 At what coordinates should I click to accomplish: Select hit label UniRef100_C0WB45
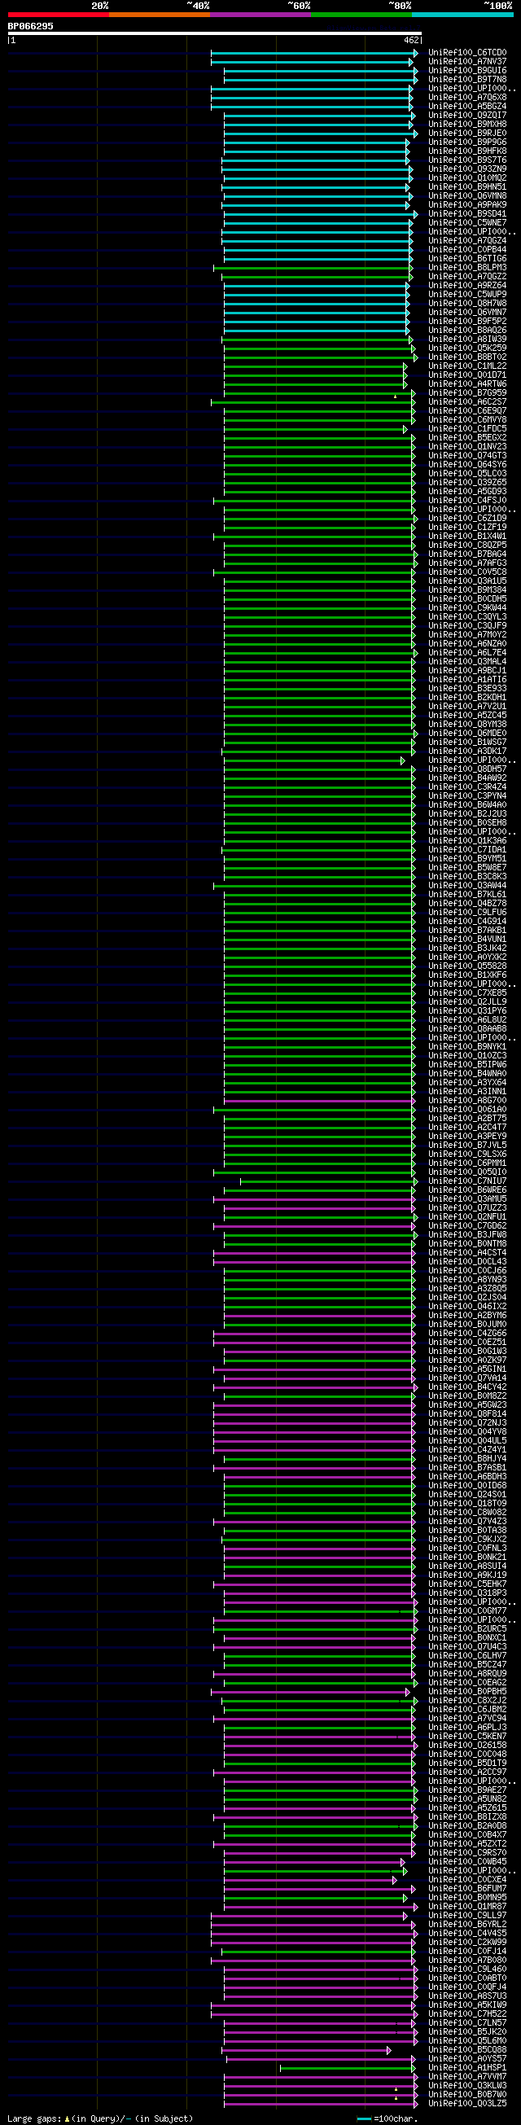tap(467, 1863)
